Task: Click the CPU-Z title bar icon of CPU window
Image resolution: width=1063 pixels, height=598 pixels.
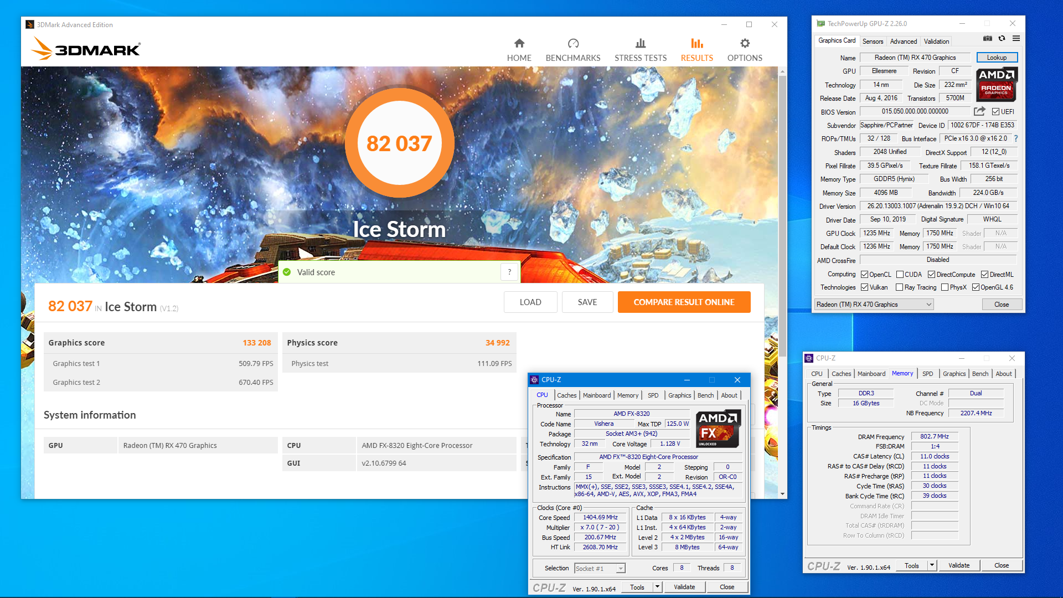Action: 534,380
